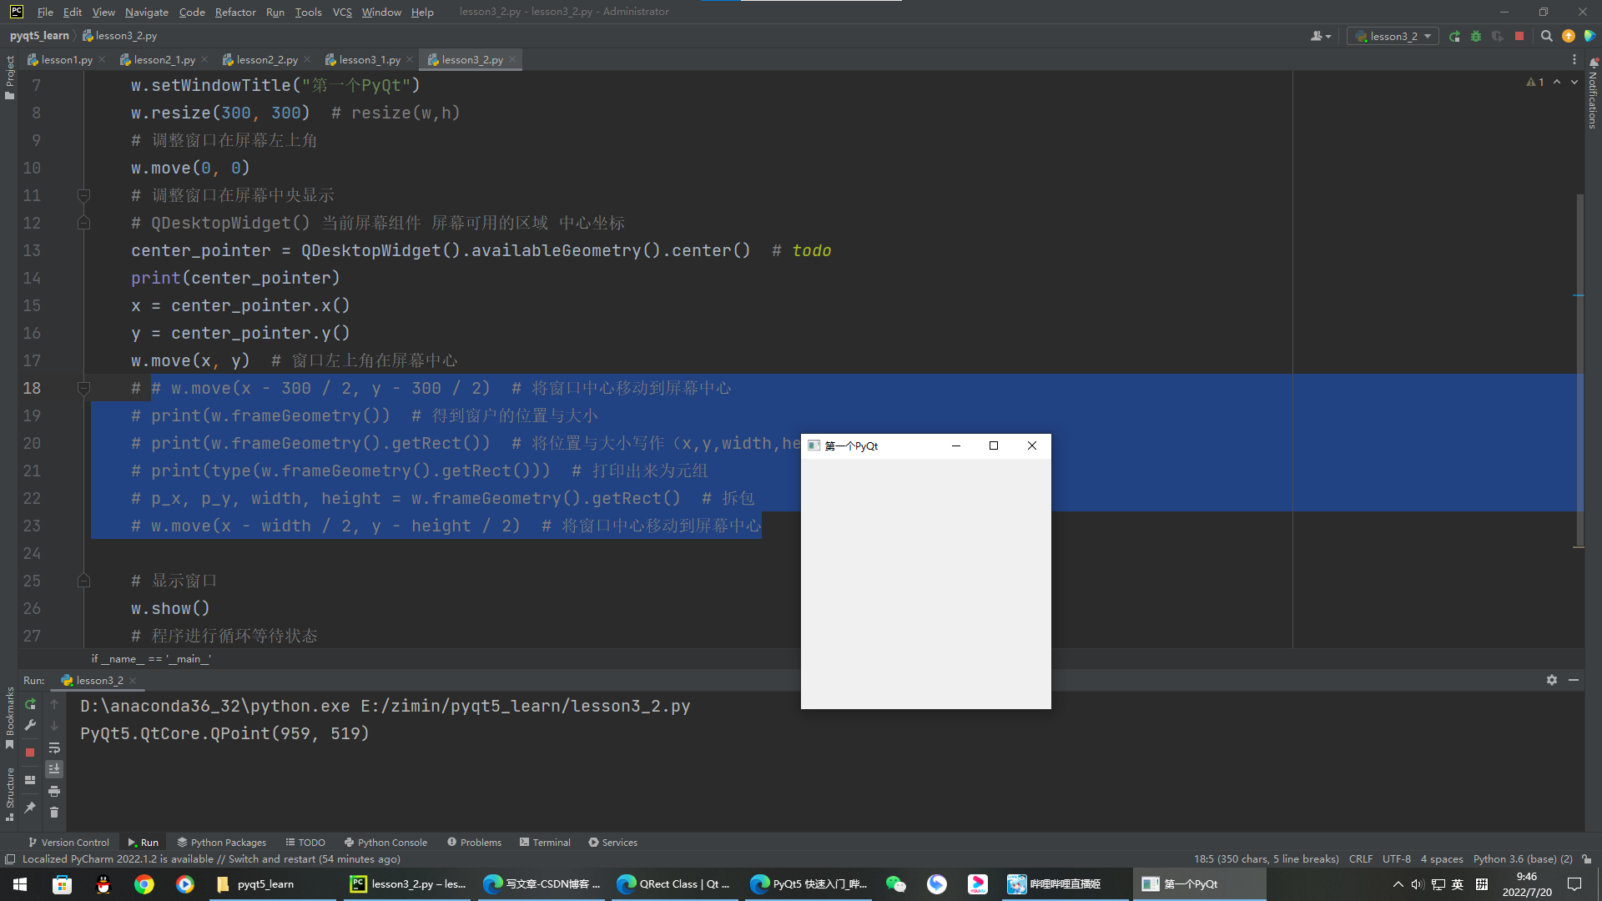Clear the Run console with trash icon
Viewport: 1602px width, 901px height.
point(54,812)
